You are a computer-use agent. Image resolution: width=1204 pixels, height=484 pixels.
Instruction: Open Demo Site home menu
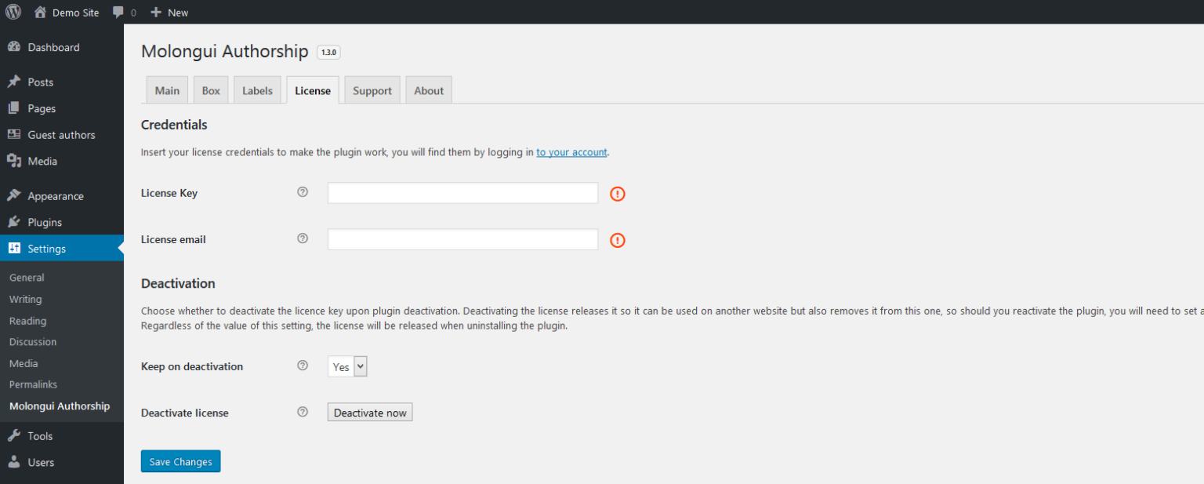coord(67,13)
